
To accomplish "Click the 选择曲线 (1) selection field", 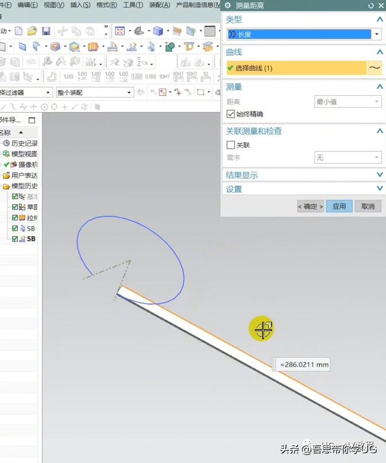I will (297, 68).
